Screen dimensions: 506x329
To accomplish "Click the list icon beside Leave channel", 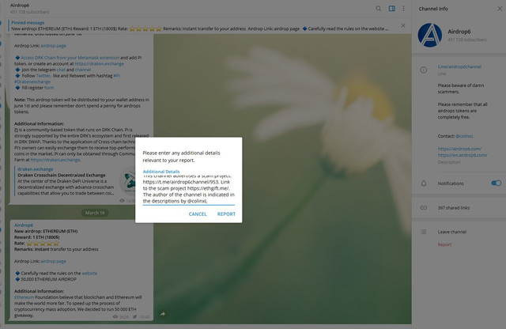I will 424,232.
